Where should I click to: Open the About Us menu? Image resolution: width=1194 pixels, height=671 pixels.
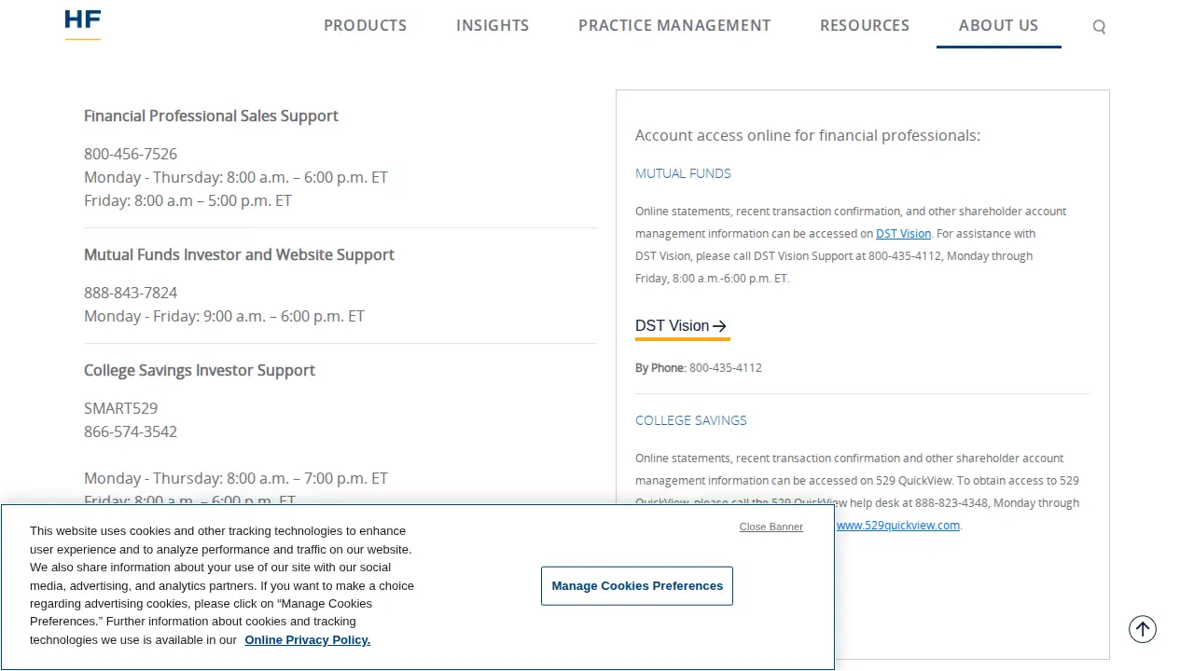pos(998,25)
